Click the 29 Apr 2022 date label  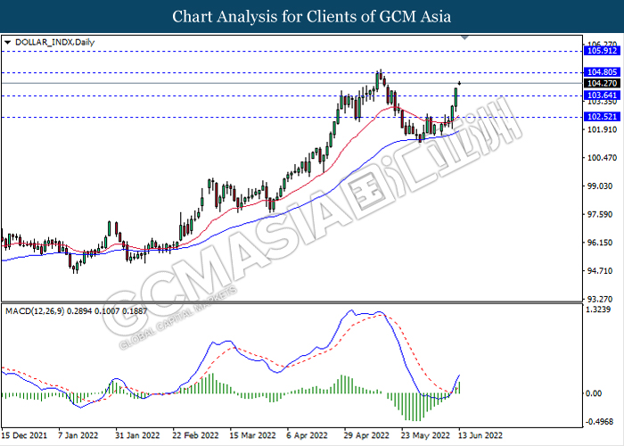[366, 435]
